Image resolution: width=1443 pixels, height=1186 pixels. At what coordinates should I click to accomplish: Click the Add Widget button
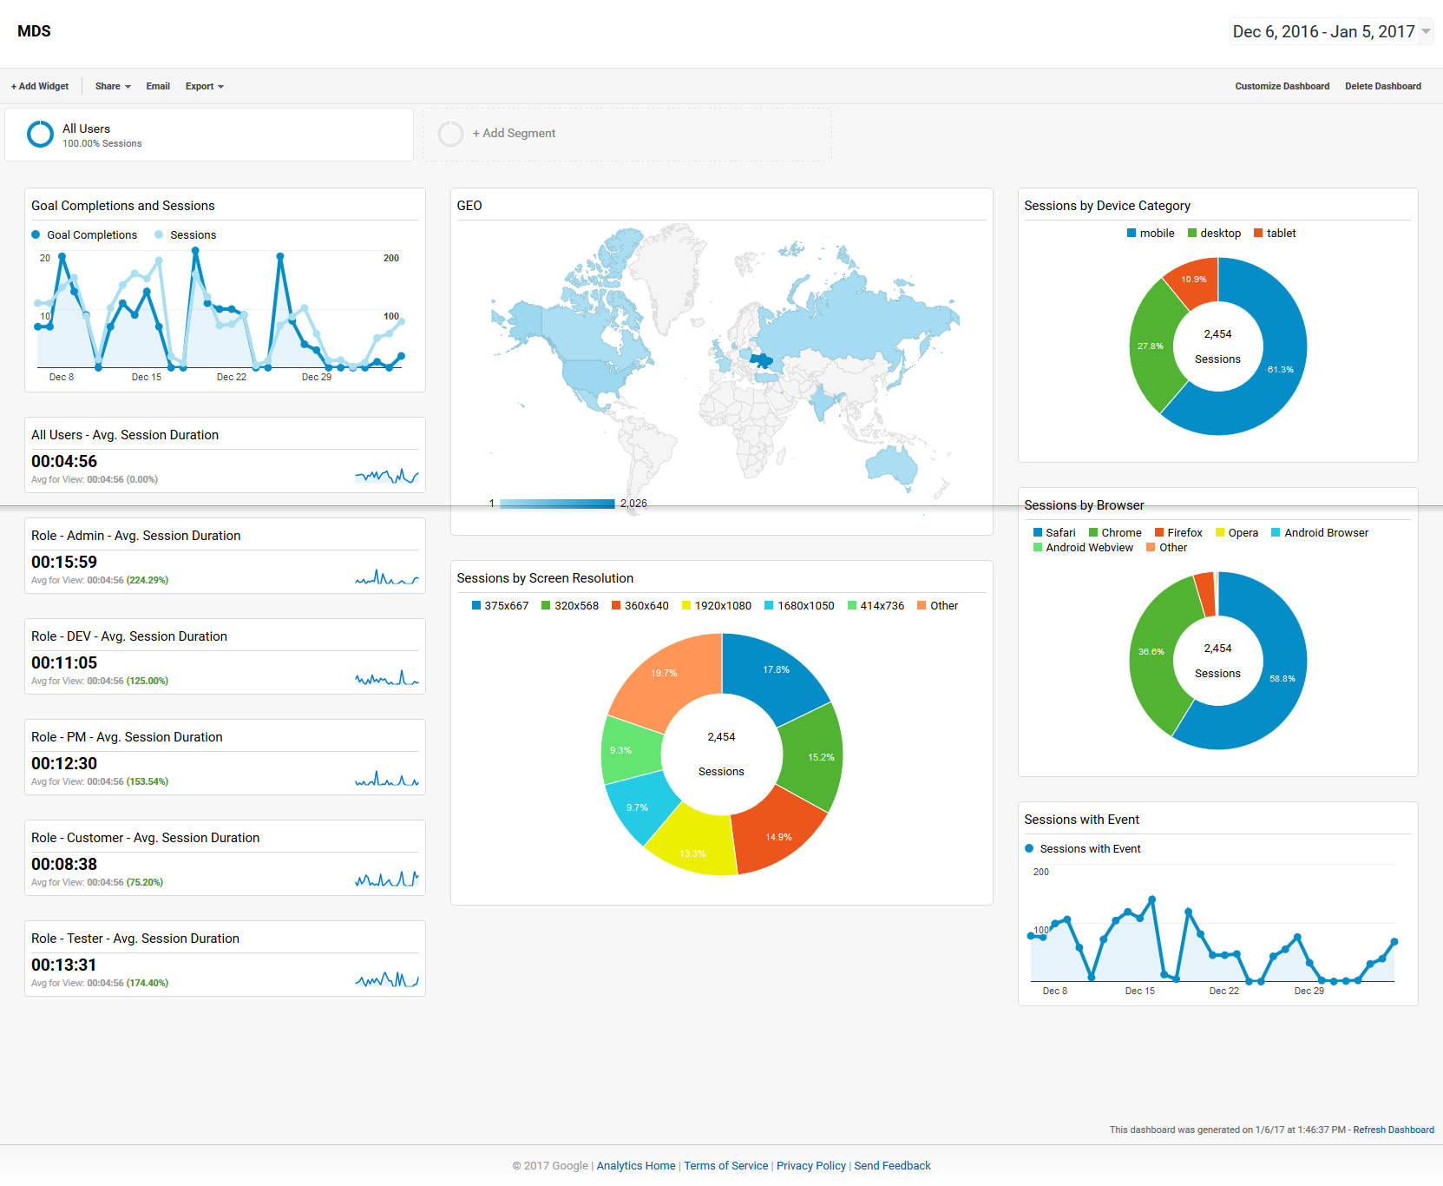(40, 86)
